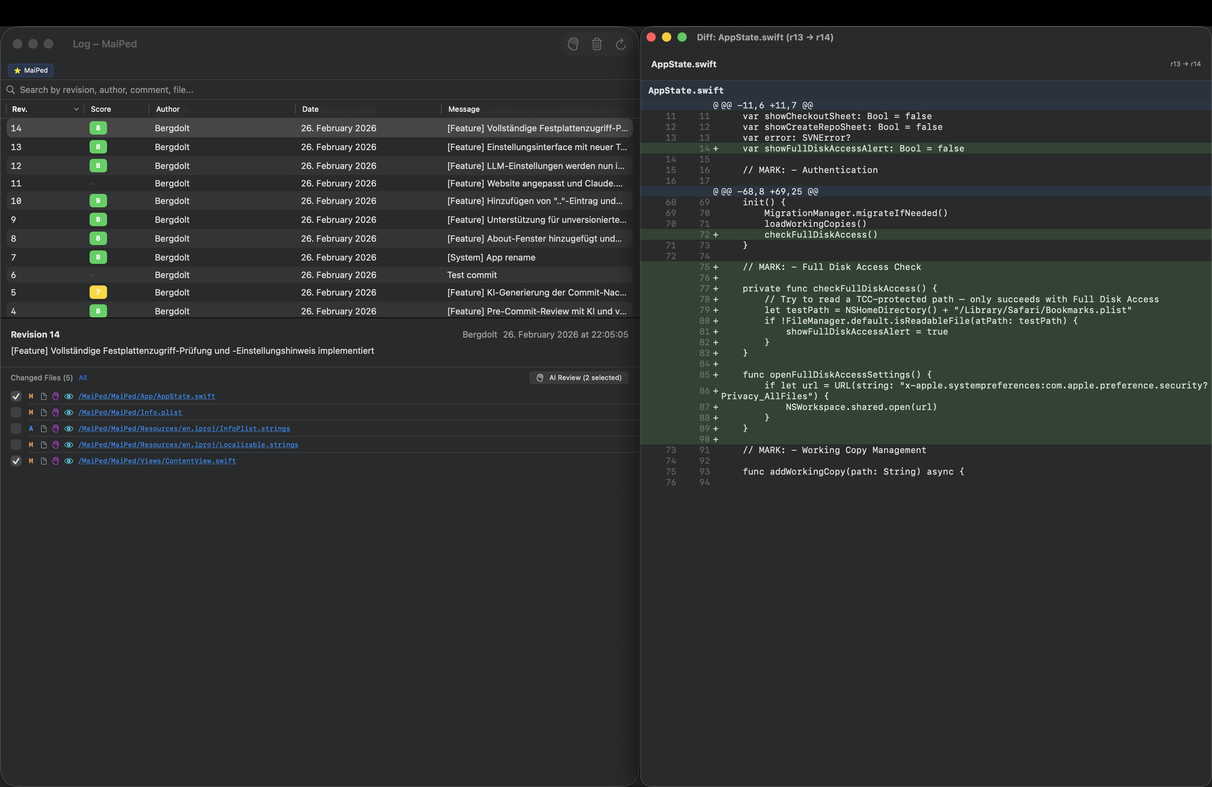This screenshot has width=1212, height=787.
Task: Click the brain AI icon next to AppState.swift
Action: pyautogui.click(x=56, y=397)
